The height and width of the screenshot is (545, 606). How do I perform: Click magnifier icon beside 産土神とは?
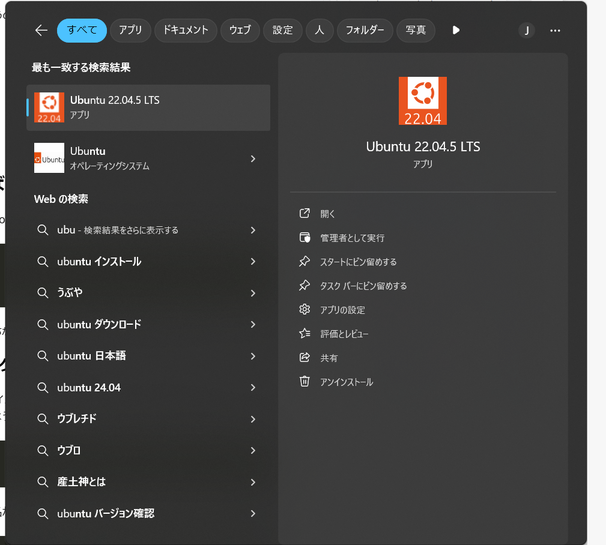click(43, 481)
